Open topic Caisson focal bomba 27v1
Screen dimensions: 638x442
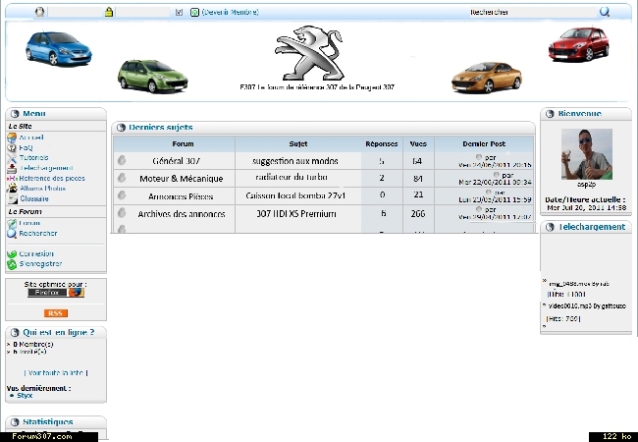(x=295, y=195)
